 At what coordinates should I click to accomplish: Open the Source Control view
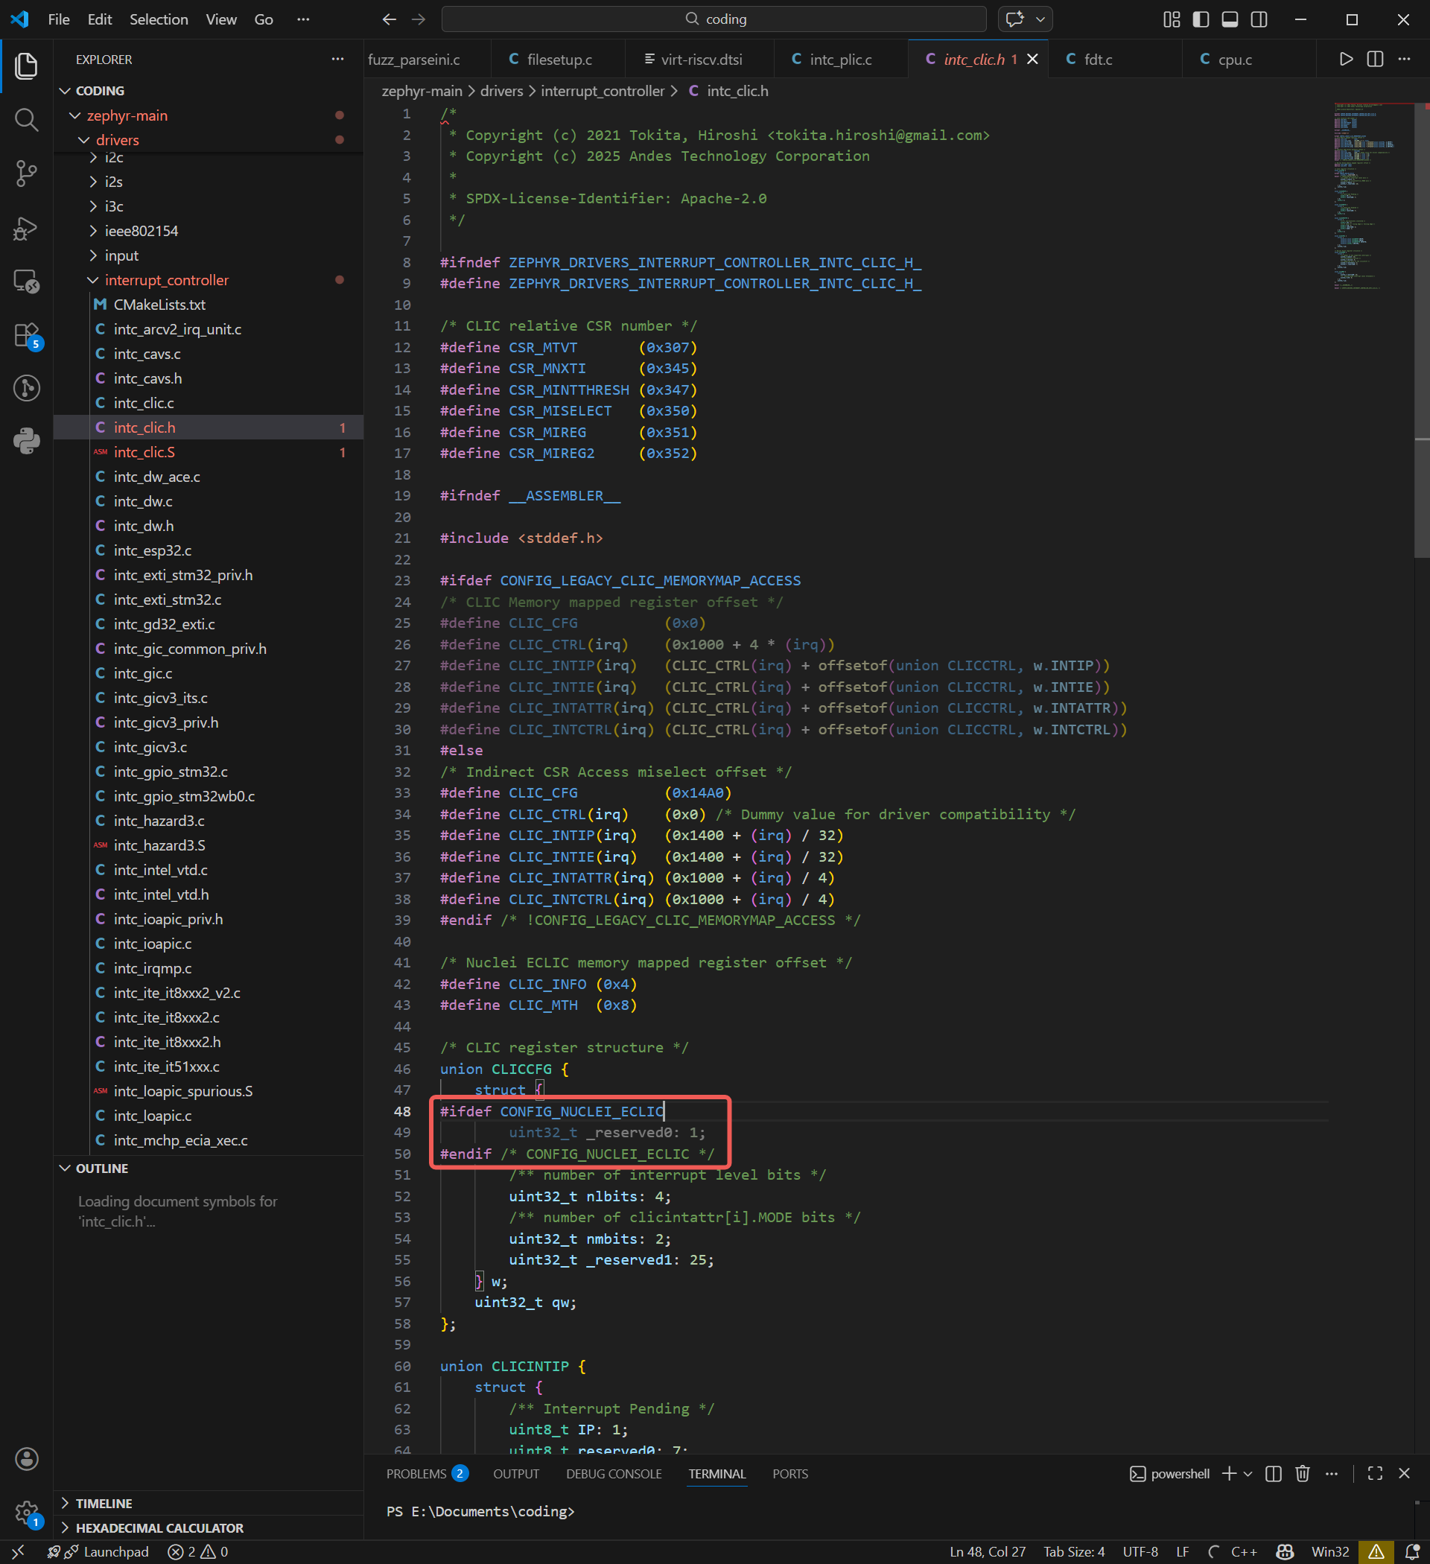point(26,174)
